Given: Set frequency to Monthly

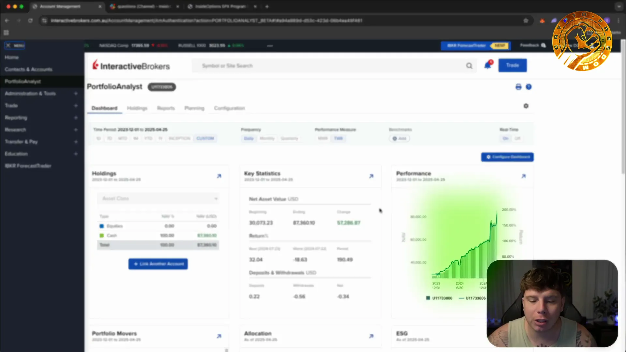Looking at the screenshot, I should [x=267, y=138].
